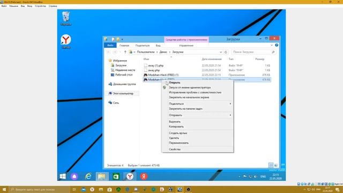Select Загрузки in the Favorites sidebar

[121, 65]
